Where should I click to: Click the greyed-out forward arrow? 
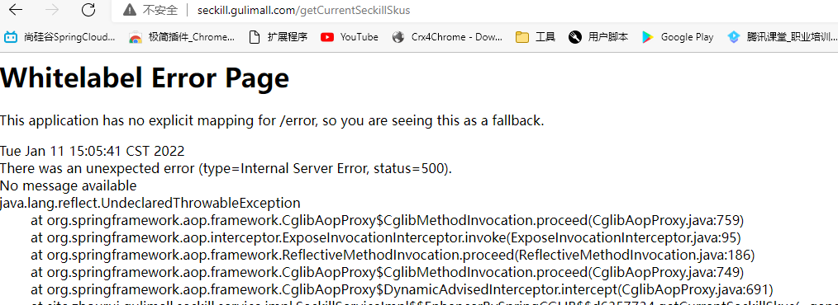point(52,10)
